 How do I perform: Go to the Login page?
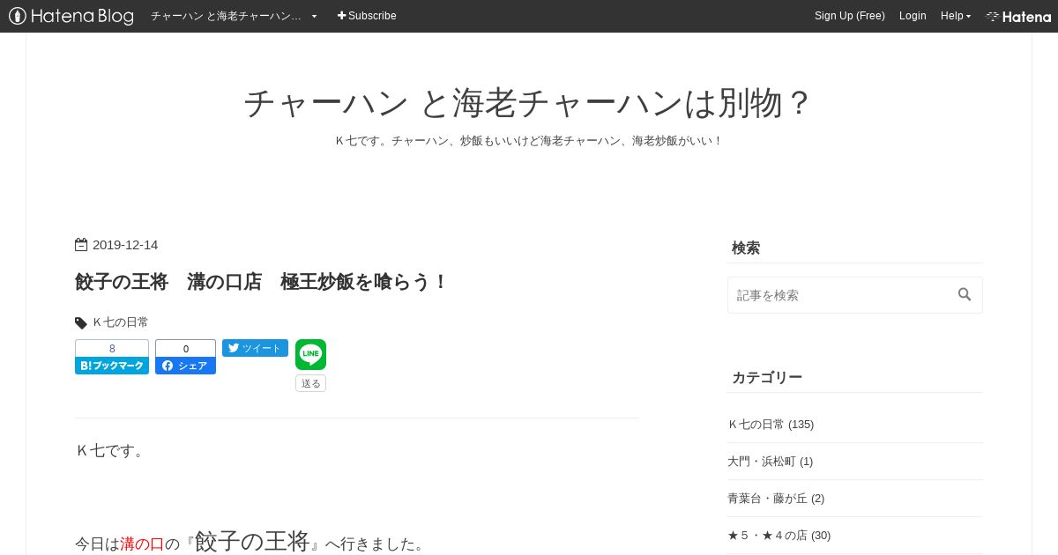click(x=913, y=16)
